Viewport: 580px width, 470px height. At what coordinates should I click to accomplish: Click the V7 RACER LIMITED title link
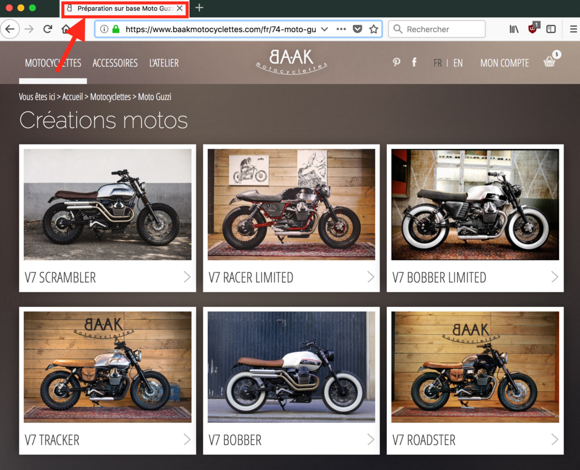[251, 277]
